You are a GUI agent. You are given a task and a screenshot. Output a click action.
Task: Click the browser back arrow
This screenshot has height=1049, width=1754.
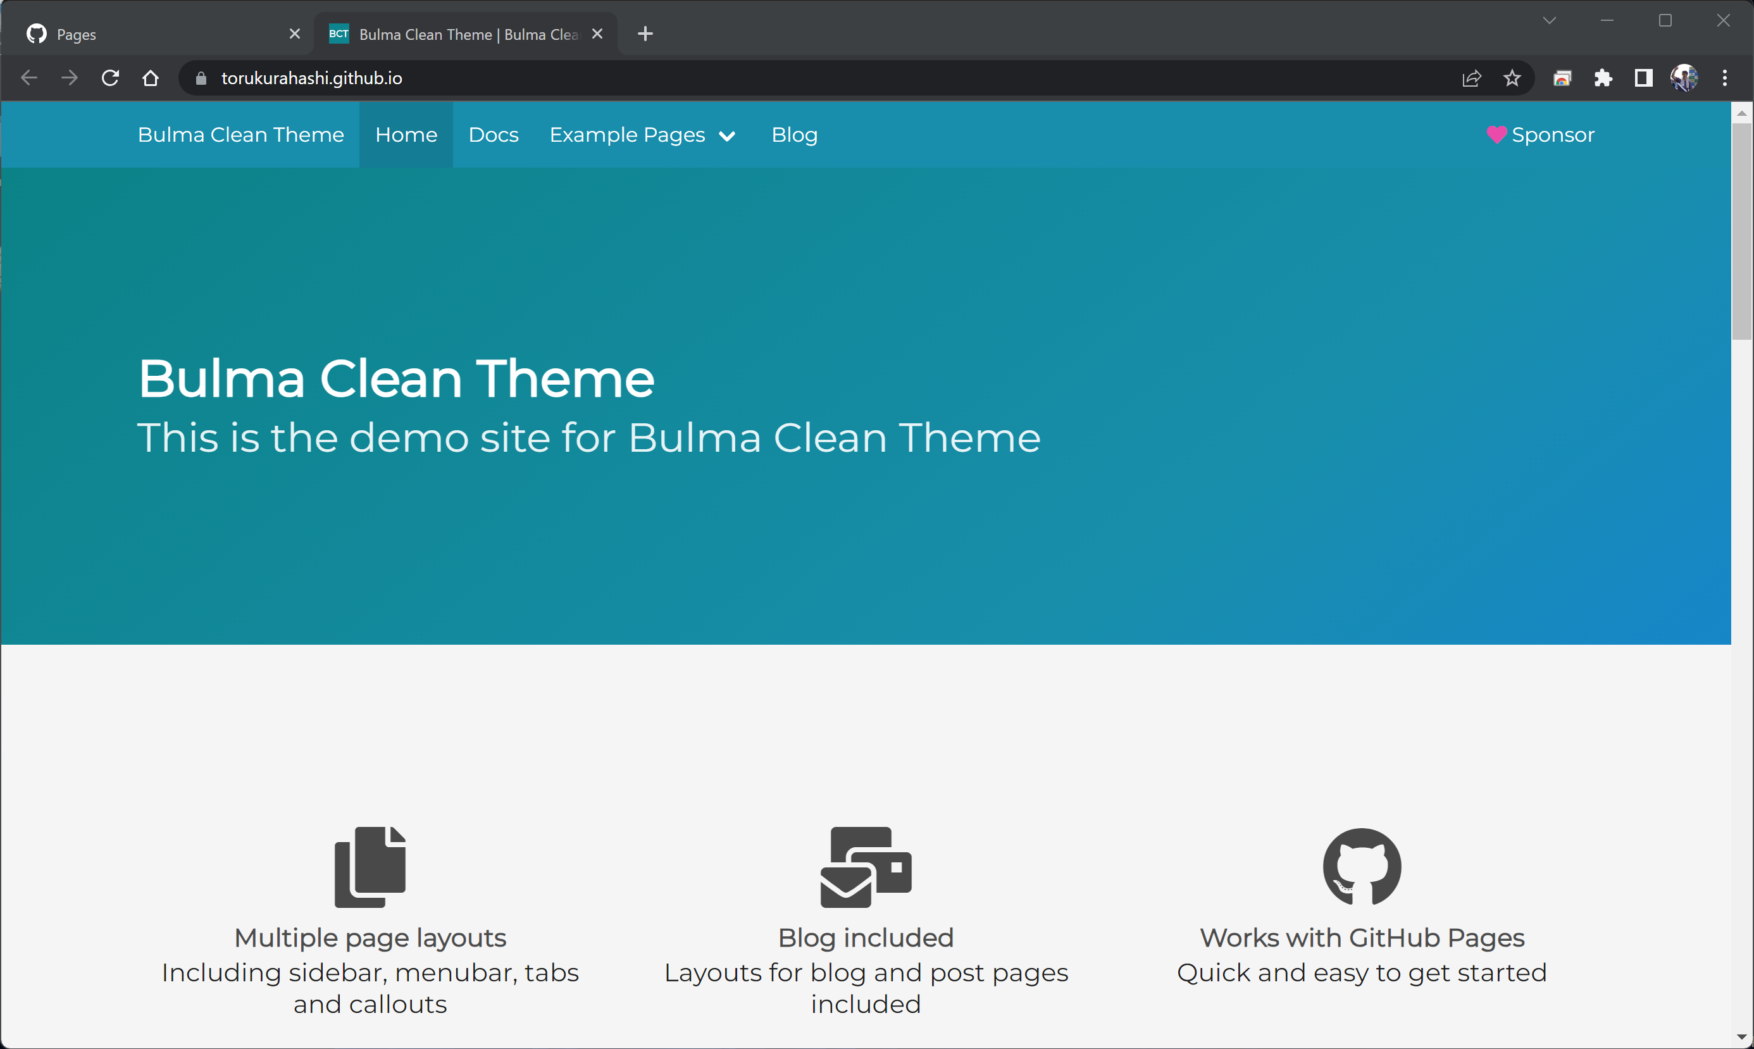[29, 78]
